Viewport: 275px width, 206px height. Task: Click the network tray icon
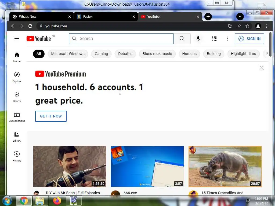pyautogui.click(x=248, y=201)
